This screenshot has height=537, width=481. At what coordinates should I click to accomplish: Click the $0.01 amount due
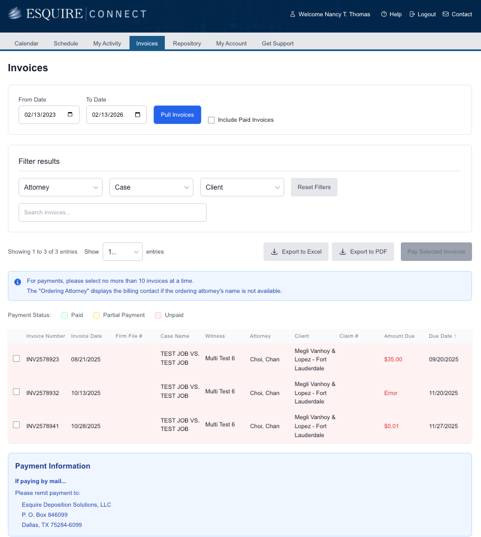pos(391,426)
